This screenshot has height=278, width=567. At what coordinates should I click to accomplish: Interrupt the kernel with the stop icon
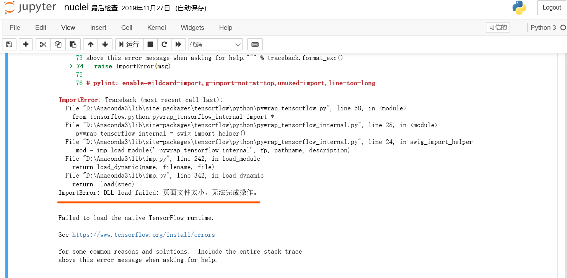click(150, 44)
